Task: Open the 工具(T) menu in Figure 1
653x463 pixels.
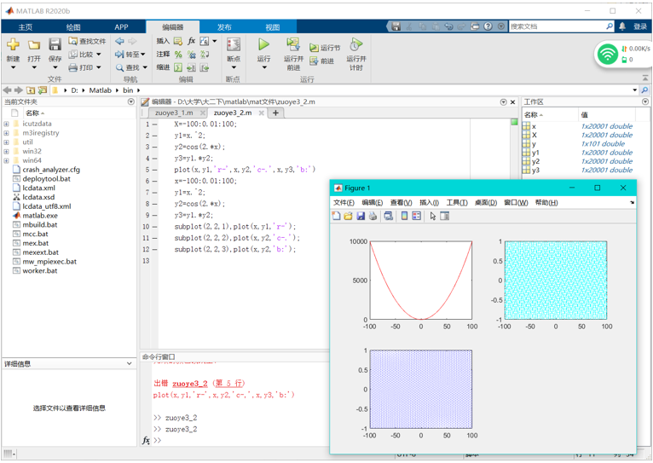Action: pyautogui.click(x=457, y=203)
